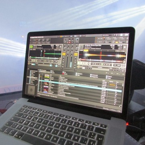Click the loop IN button on deck B
The image size is (145, 145).
(115, 65)
